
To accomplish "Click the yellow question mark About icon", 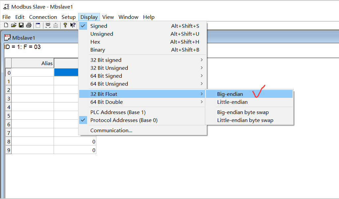I will pyautogui.click(x=65, y=25).
